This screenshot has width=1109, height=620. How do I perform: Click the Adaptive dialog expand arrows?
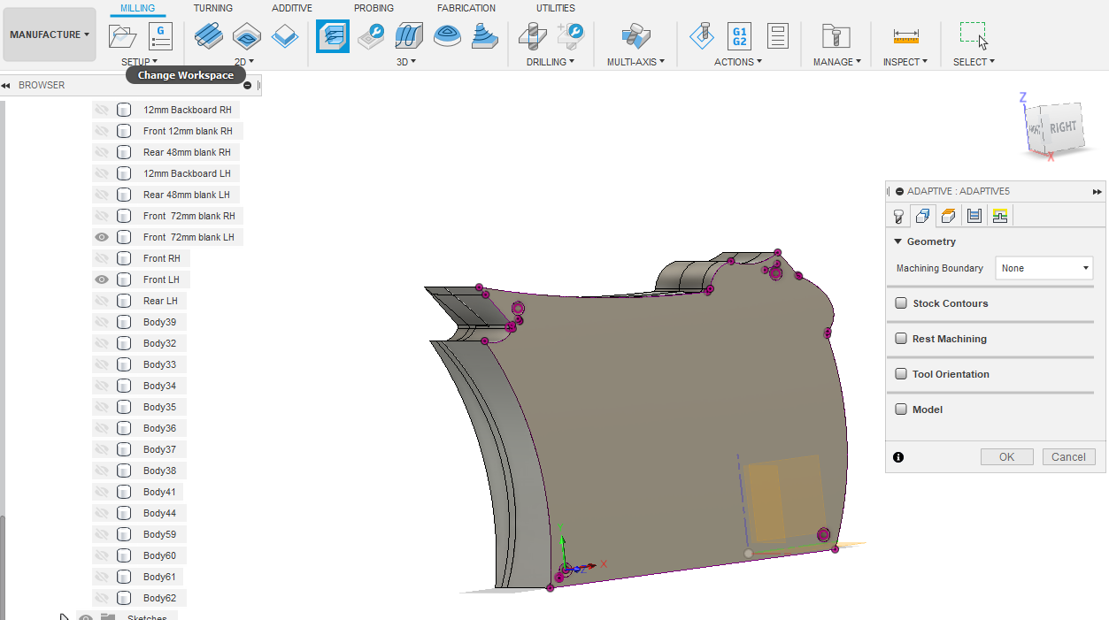coord(1097,191)
